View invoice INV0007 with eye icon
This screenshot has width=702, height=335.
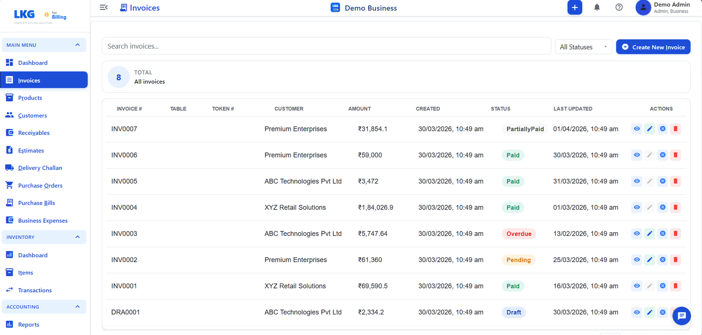tap(637, 129)
